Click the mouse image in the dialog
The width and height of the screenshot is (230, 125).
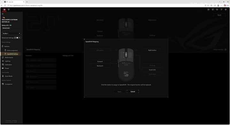126,65
